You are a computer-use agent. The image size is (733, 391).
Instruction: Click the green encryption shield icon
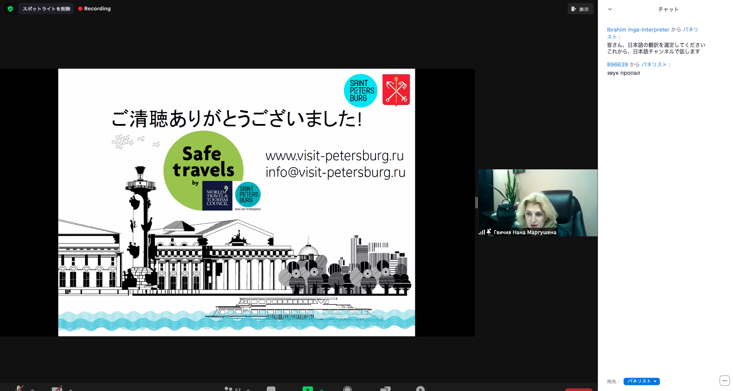(10, 9)
